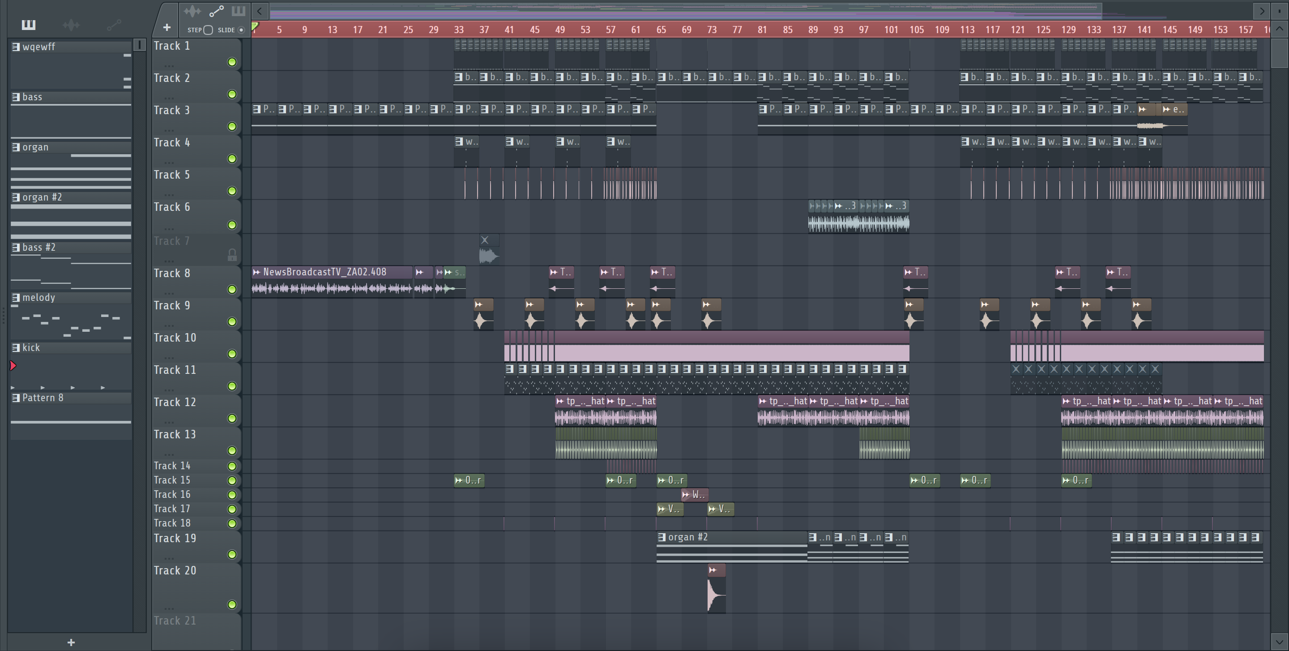Mute Track 16 with its green switch
Screen dimensions: 1289x651
tap(232, 495)
